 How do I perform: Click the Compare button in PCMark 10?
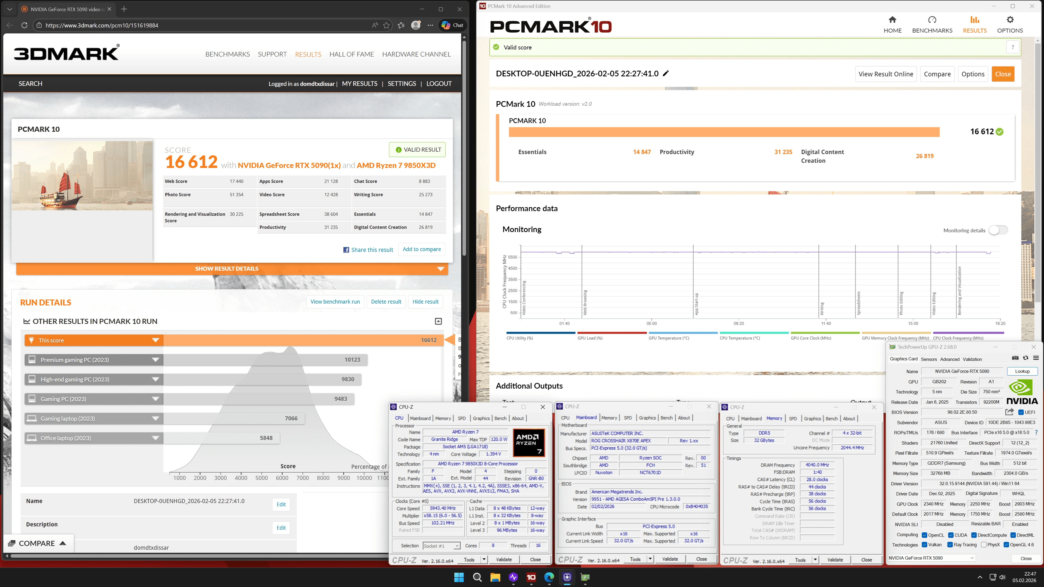[937, 74]
